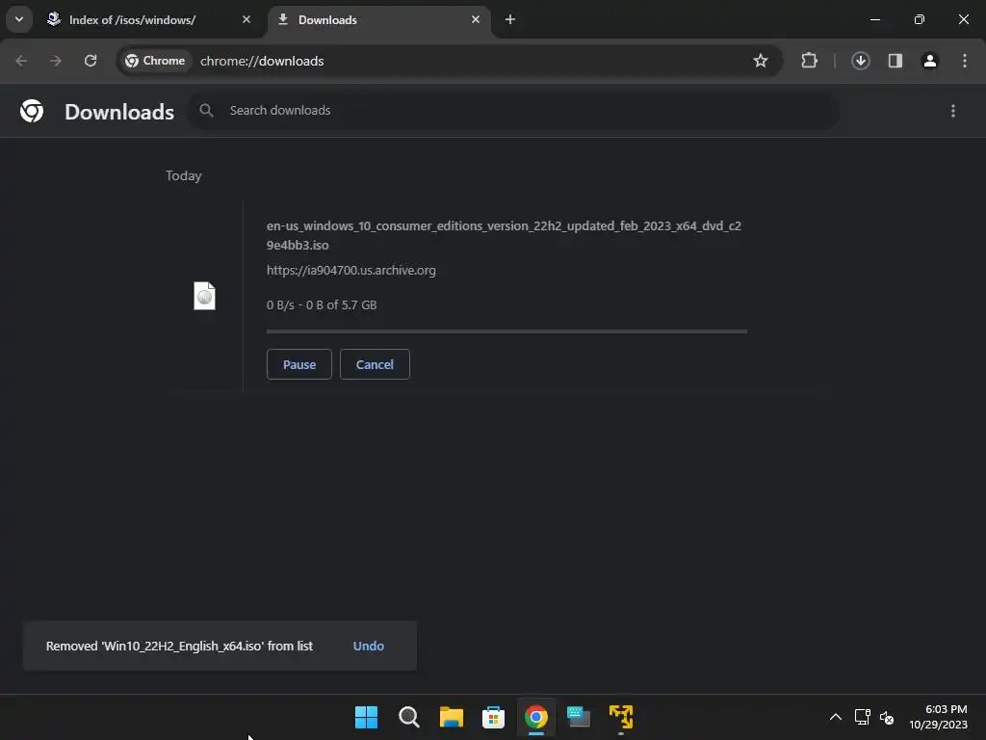The width and height of the screenshot is (986, 740).
Task: Cancel the ISO download
Action: pyautogui.click(x=375, y=364)
